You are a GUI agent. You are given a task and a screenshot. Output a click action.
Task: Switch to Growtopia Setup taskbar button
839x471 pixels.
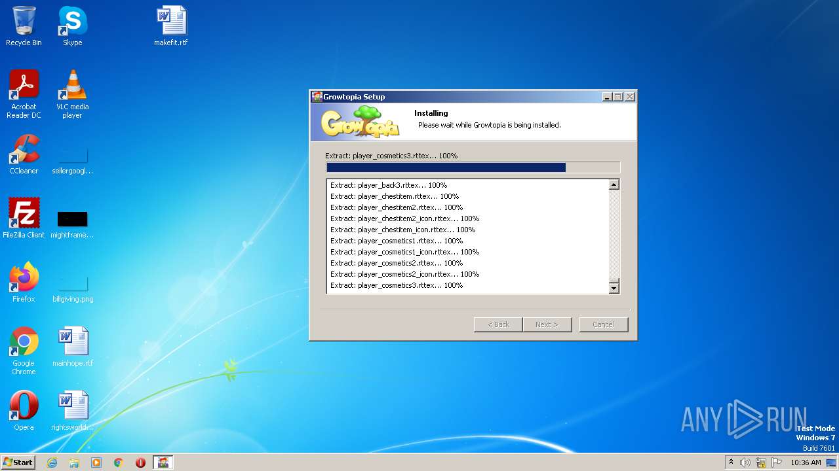(x=163, y=462)
